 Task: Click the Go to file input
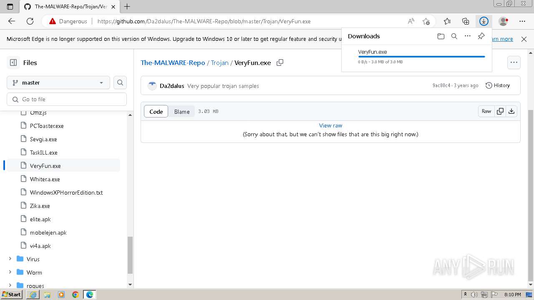[x=67, y=99]
